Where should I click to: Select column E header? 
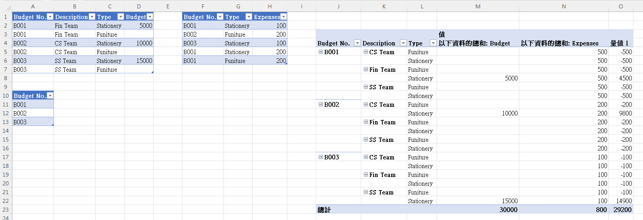coord(168,6)
